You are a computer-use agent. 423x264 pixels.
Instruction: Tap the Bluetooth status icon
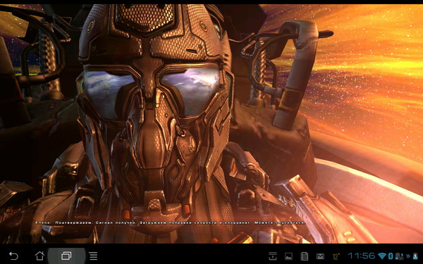point(390,256)
